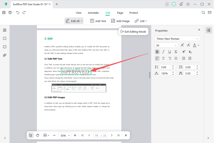This screenshot has width=214, height=143.
Task: Open the bookmarks panel in left sidebar
Action: click(x=5, y=39)
